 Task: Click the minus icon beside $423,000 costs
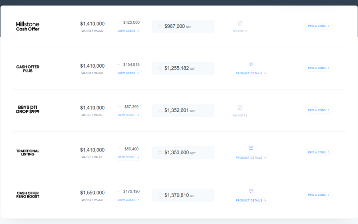[x=119, y=22]
